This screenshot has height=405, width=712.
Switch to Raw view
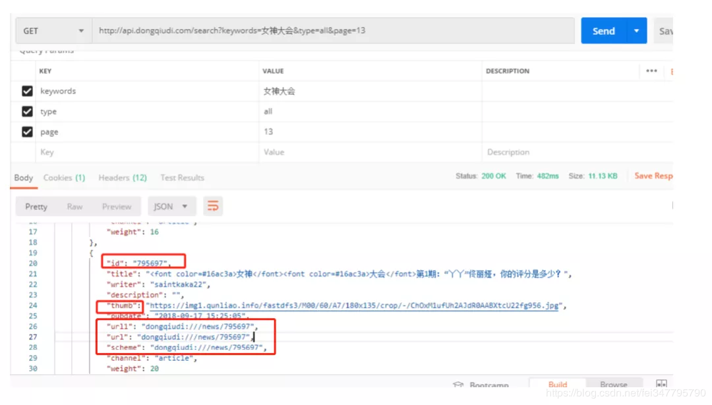pos(74,207)
